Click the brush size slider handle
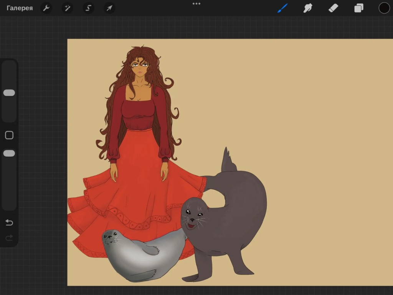This screenshot has width=393, height=295. click(x=9, y=93)
